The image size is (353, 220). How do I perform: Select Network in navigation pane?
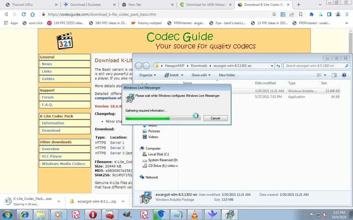tap(152, 177)
